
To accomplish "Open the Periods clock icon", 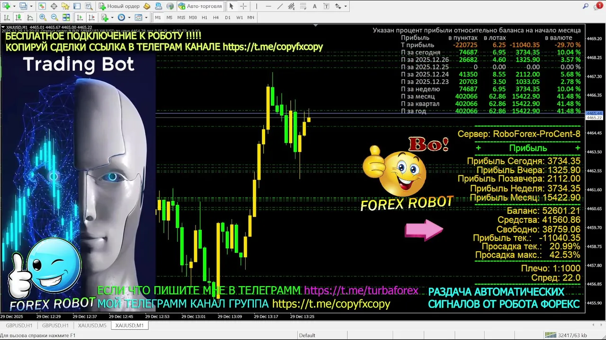I will click(121, 17).
